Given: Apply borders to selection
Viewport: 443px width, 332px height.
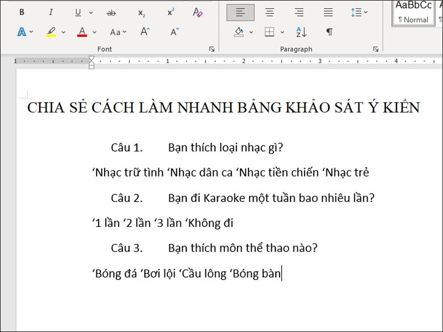Looking at the screenshot, I should (270, 32).
